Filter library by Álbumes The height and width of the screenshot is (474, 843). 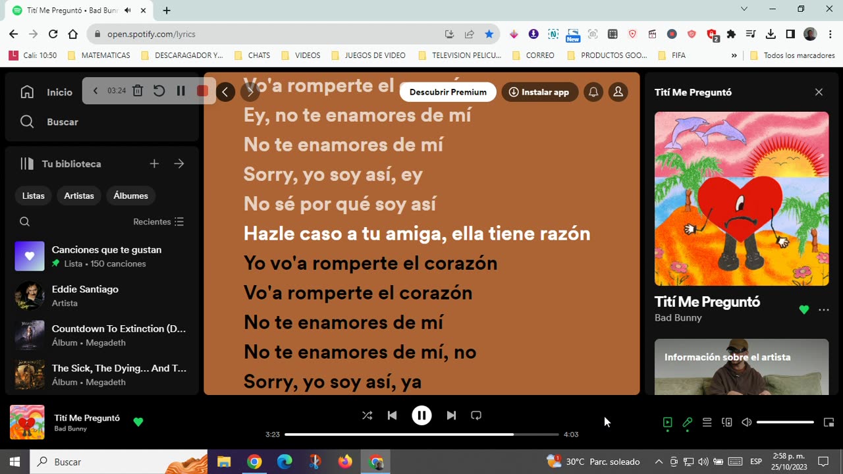[130, 196]
